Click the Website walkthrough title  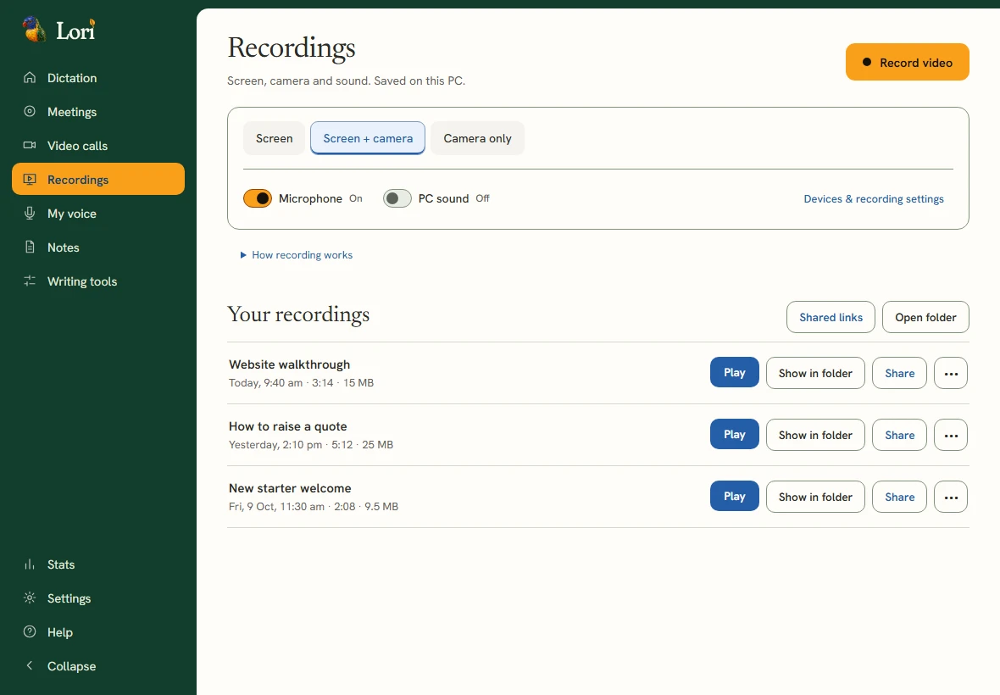tap(290, 364)
